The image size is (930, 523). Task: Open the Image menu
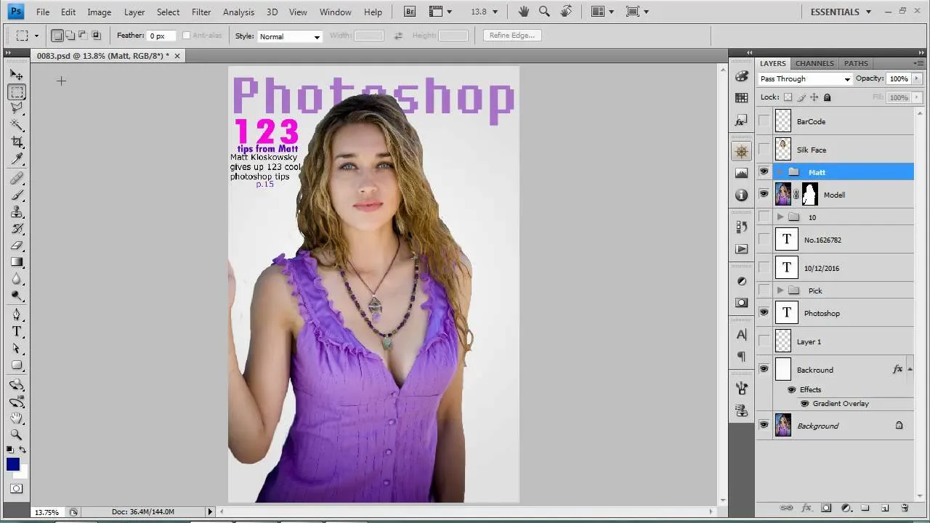coord(100,12)
